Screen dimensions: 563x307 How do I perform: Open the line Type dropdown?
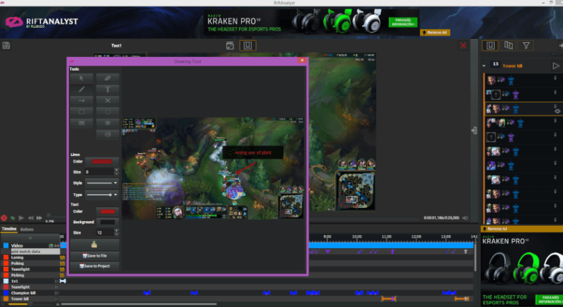point(102,195)
